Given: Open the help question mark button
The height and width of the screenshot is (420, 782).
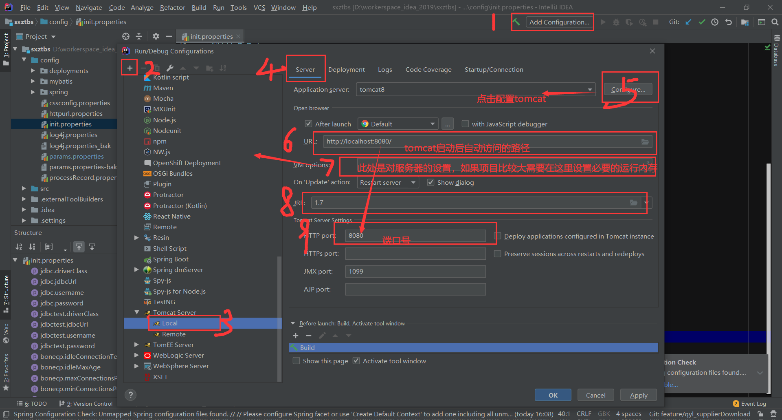Looking at the screenshot, I should coord(130,395).
